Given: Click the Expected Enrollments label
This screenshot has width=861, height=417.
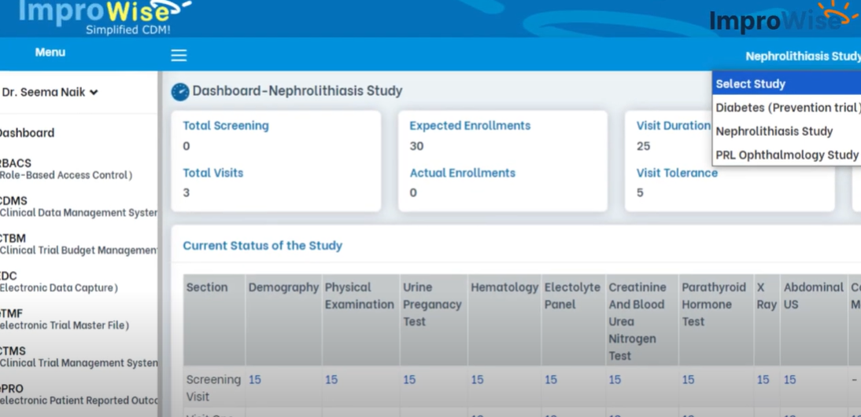Looking at the screenshot, I should coord(470,126).
